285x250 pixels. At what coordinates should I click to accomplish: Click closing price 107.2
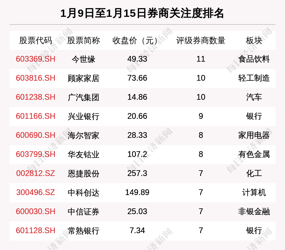point(137,154)
